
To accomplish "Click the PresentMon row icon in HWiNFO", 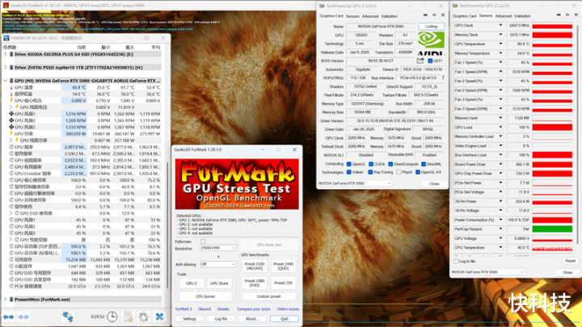I will (x=11, y=300).
